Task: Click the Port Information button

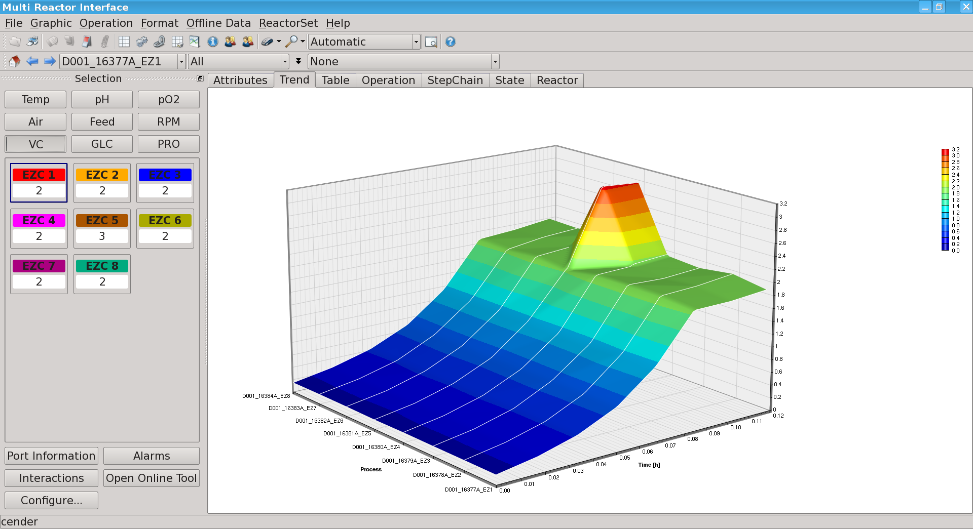Action: click(51, 456)
